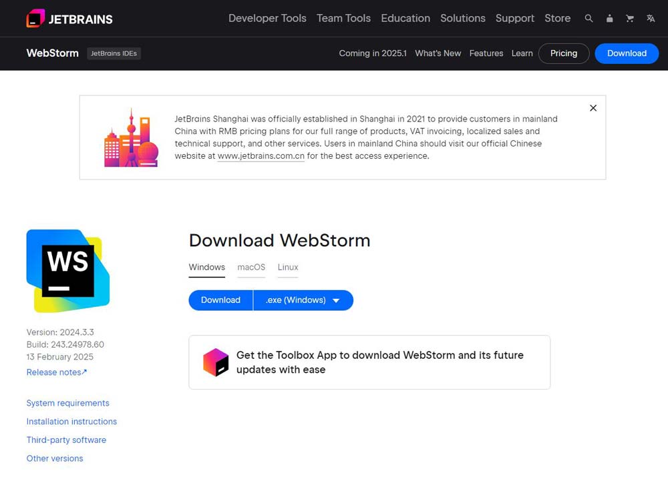The width and height of the screenshot is (668, 477).
Task: Open the account profile icon
Action: click(609, 19)
